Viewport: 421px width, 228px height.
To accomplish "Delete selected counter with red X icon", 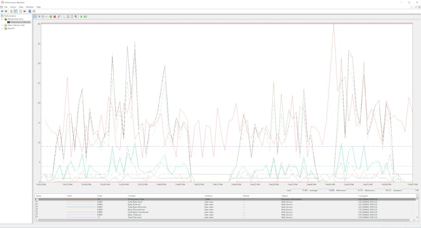I will tap(55, 16).
